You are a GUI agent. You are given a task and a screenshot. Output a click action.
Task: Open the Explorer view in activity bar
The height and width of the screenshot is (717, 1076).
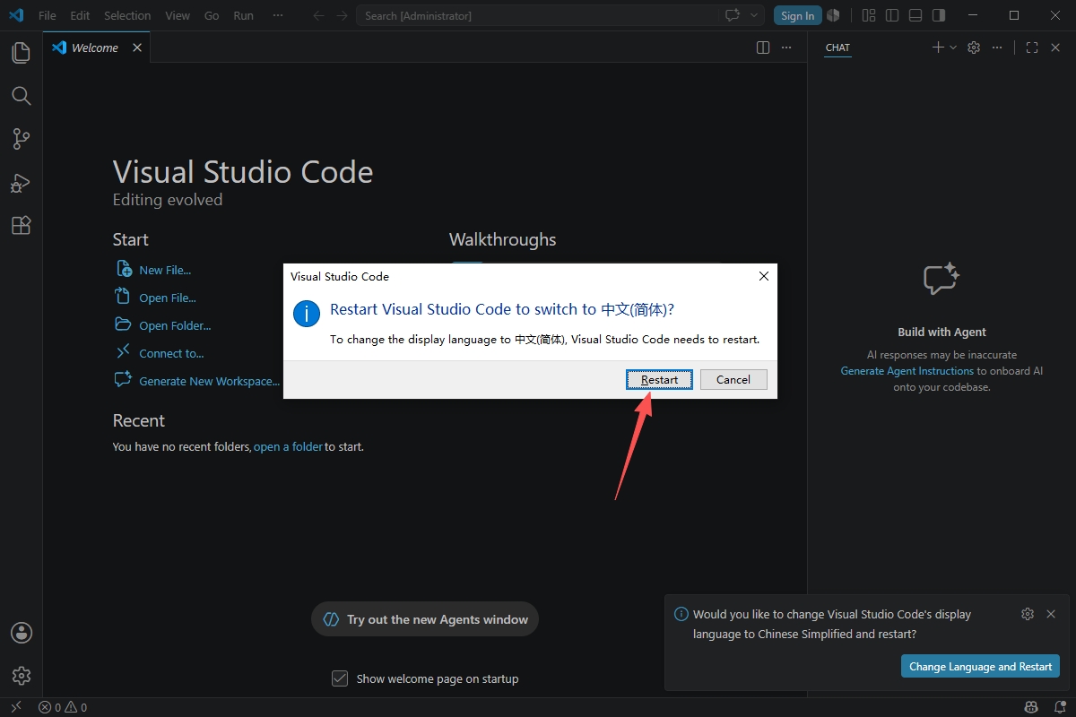click(x=21, y=53)
